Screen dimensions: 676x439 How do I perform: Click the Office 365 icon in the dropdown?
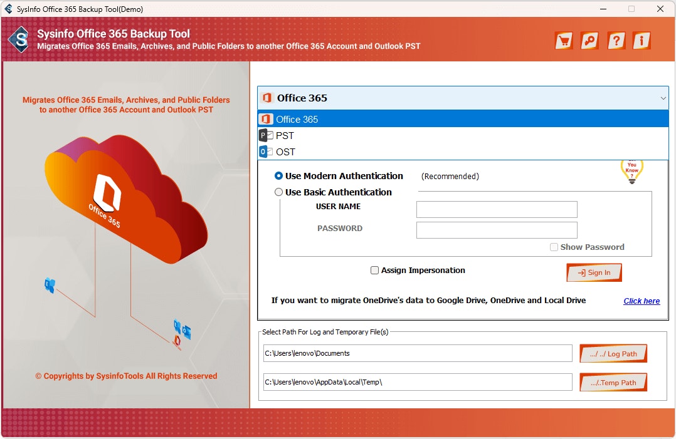pos(265,119)
